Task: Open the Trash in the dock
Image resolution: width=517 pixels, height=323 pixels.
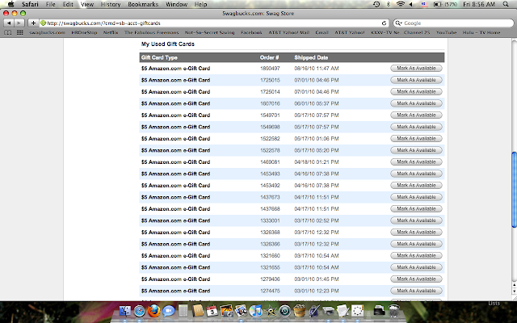Action: [394, 310]
